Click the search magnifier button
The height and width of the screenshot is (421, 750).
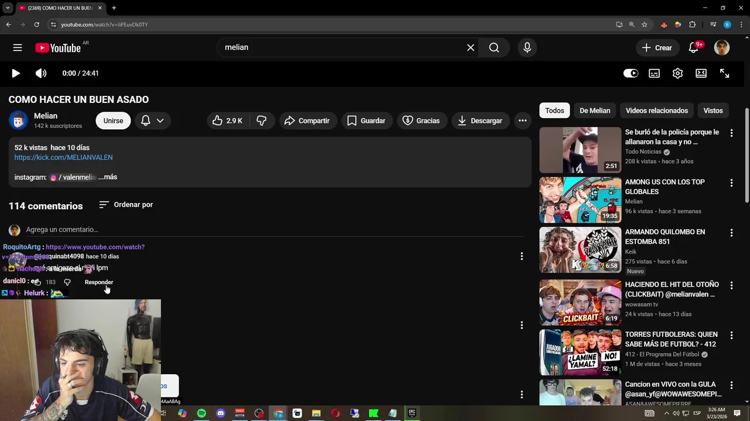[494, 47]
